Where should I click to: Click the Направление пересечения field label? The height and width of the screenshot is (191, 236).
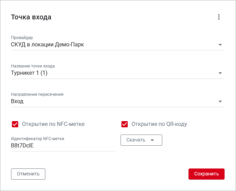(37, 94)
